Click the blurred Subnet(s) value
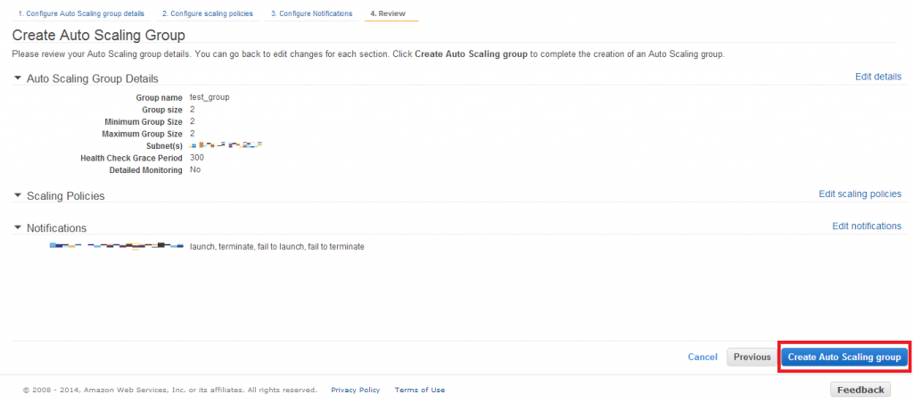 [226, 144]
